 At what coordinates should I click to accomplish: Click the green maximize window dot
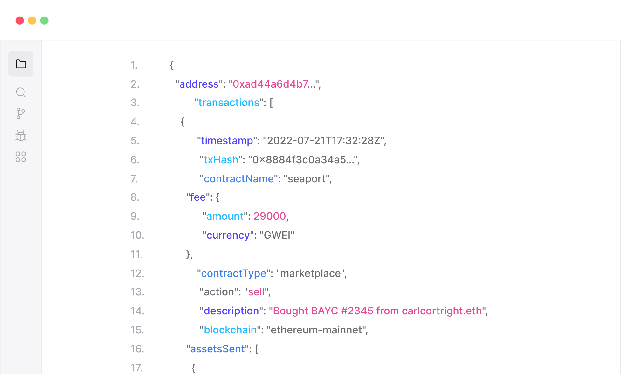45,21
